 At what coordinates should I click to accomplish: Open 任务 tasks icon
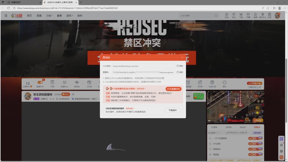pyautogui.click(x=269, y=15)
